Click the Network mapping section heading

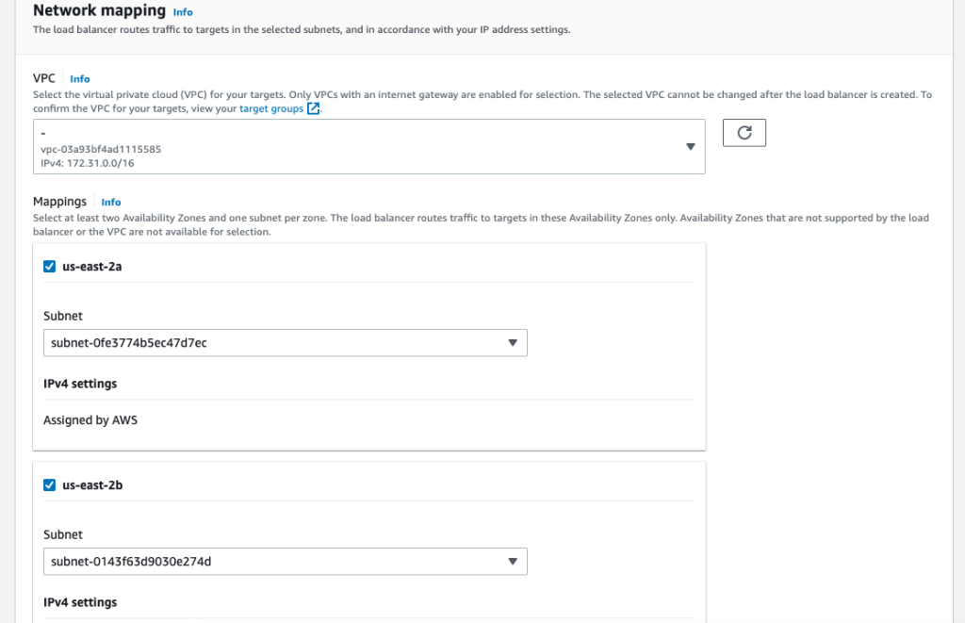(x=99, y=11)
